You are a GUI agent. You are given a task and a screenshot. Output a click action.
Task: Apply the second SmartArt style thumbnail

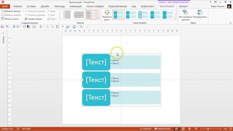coord(131,15)
